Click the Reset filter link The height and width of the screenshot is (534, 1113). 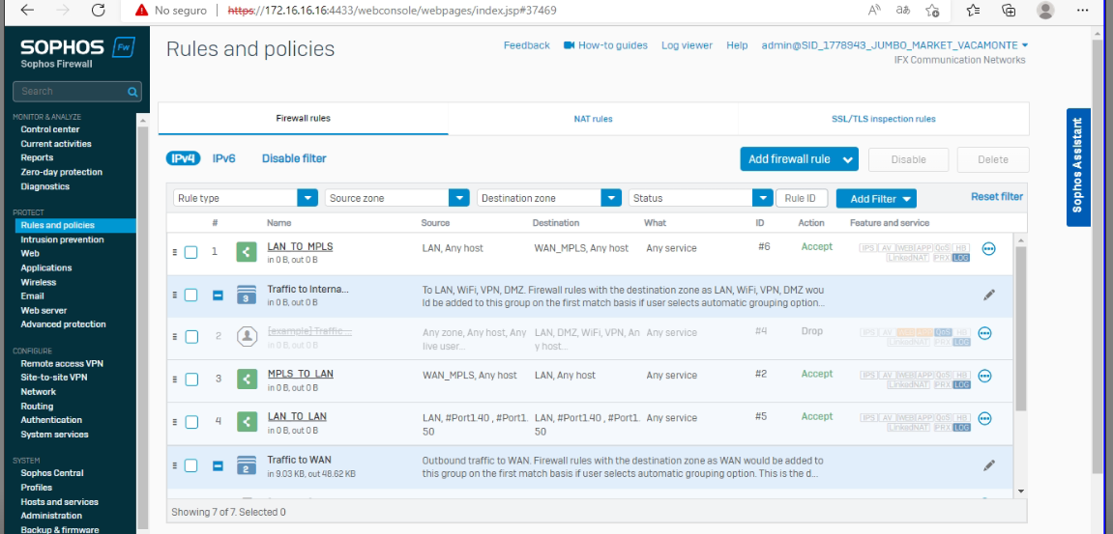(x=996, y=197)
